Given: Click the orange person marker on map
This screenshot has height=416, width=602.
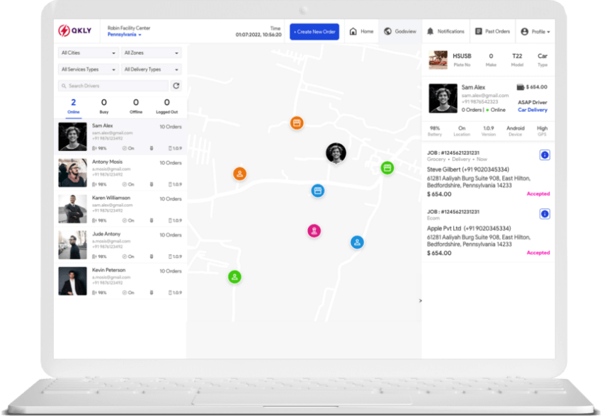Looking at the screenshot, I should 239,174.
